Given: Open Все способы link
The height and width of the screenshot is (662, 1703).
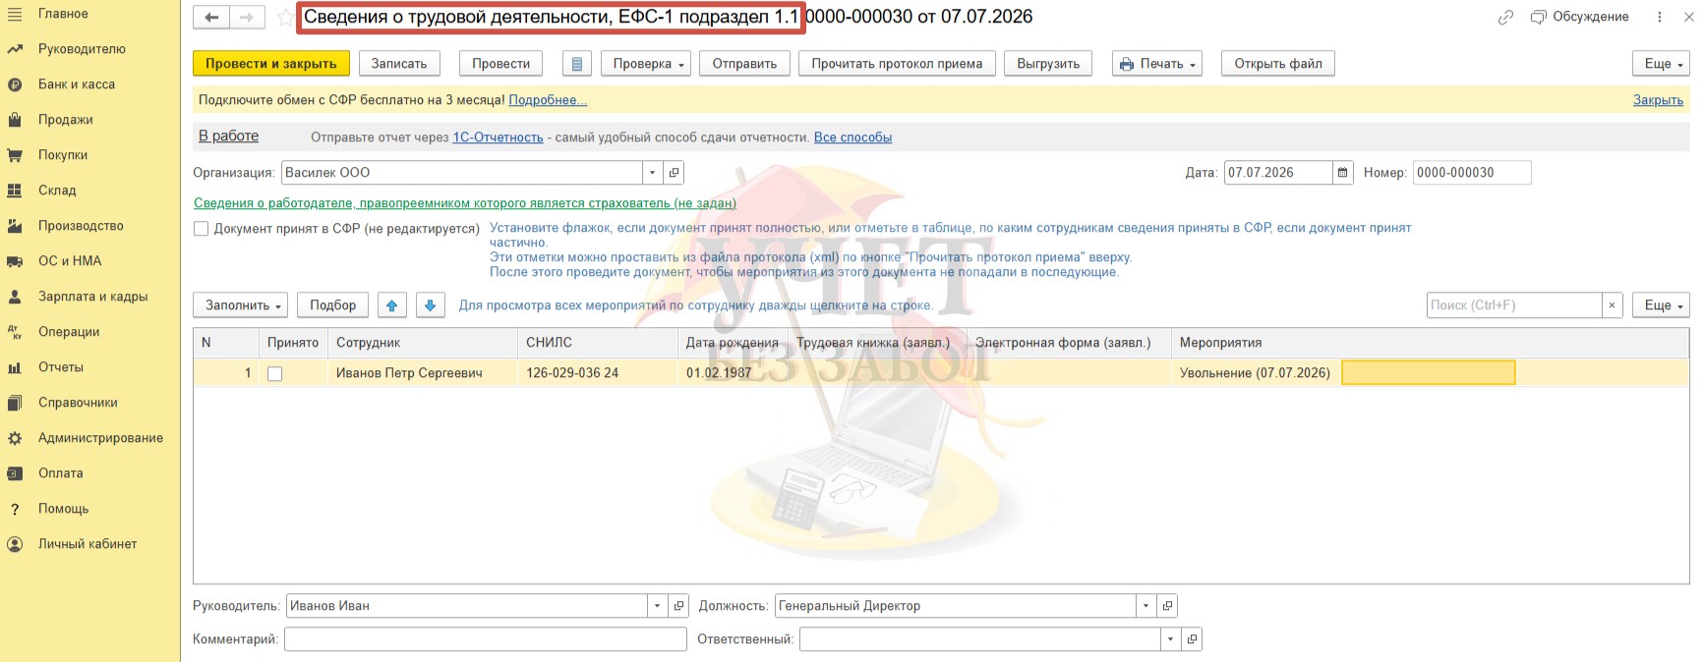Looking at the screenshot, I should tap(852, 138).
